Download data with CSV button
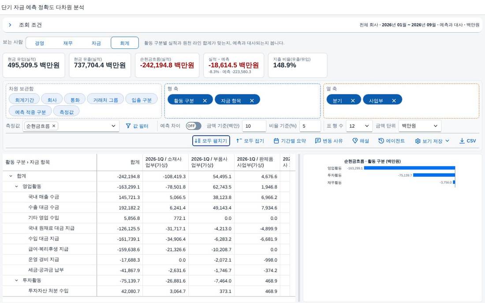Screen dimensions: 485x303 [467, 141]
